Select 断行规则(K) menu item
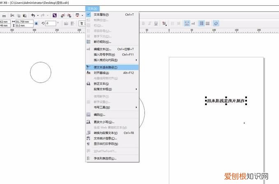 [x=112, y=42]
